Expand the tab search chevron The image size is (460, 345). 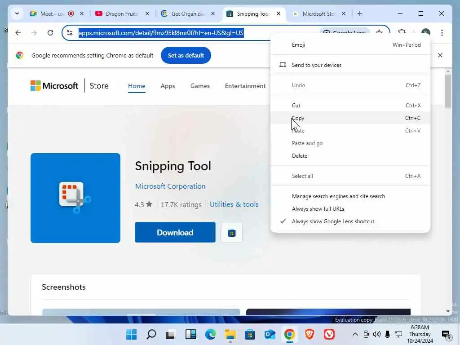pyautogui.click(x=17, y=13)
